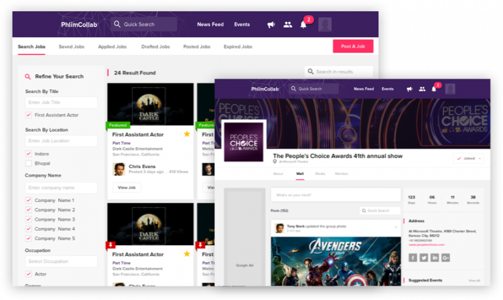Image resolution: width=503 pixels, height=300 pixels.
Task: Click View Job on first job card
Action: [x=127, y=187]
